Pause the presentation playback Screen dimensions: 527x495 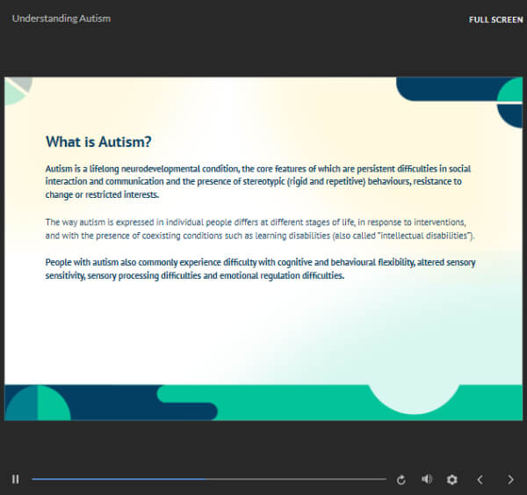pyautogui.click(x=15, y=479)
